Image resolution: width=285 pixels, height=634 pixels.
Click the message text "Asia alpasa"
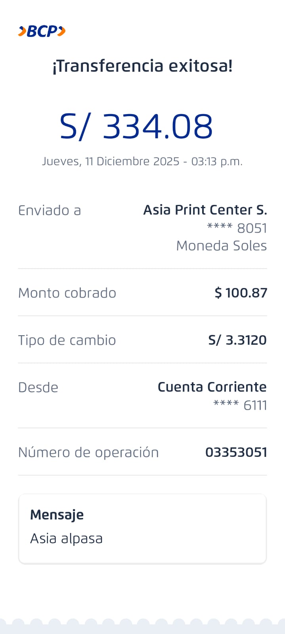66,539
